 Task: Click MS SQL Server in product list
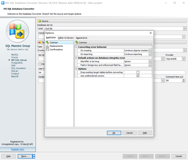click(19, 60)
